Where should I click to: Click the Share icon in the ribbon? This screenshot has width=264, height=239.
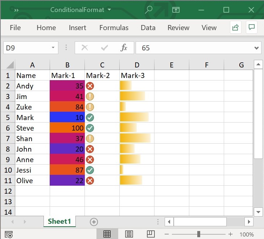click(x=235, y=28)
